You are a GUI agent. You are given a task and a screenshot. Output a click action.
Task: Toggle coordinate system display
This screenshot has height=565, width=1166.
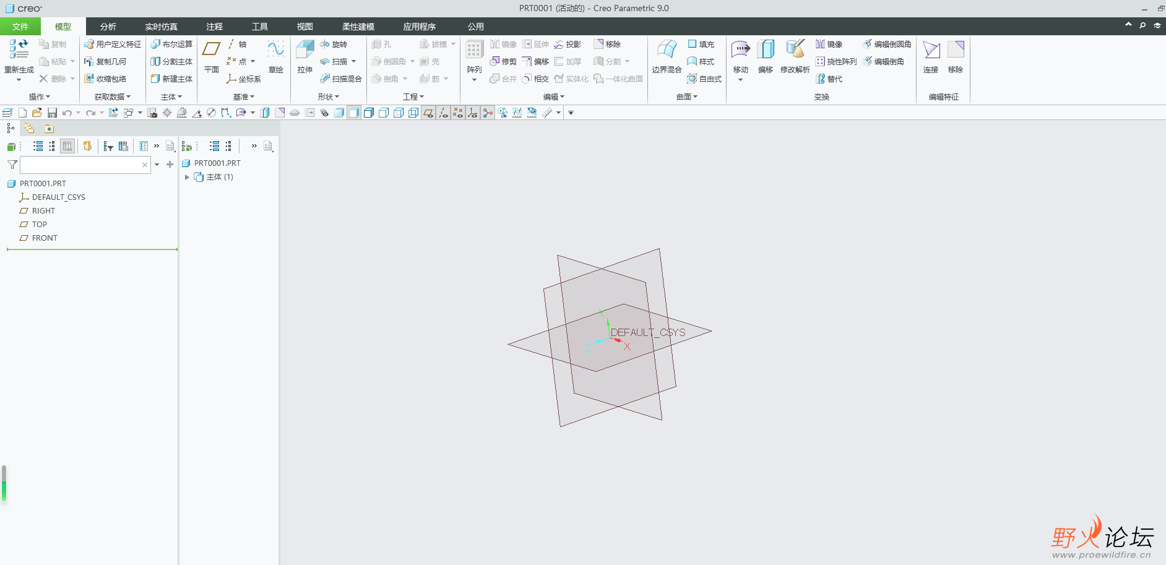(x=473, y=113)
